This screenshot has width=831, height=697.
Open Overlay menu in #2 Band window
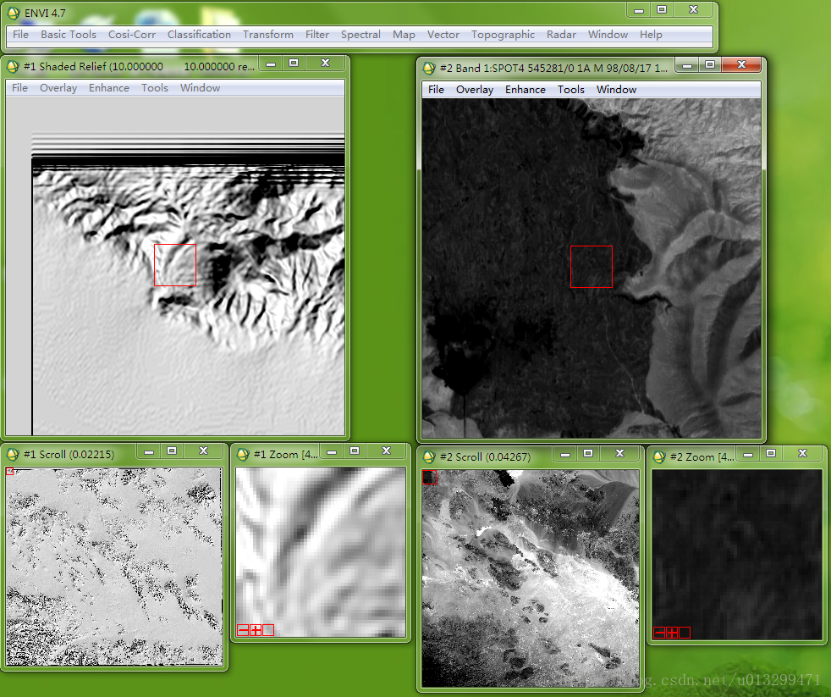(474, 90)
